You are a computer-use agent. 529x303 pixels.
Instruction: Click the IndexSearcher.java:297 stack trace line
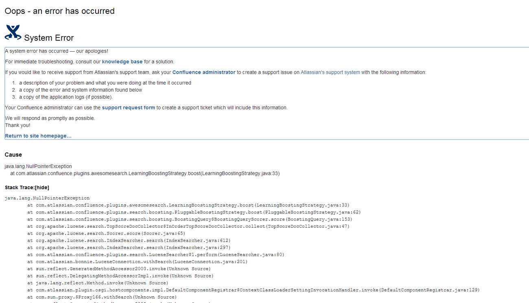129,247
